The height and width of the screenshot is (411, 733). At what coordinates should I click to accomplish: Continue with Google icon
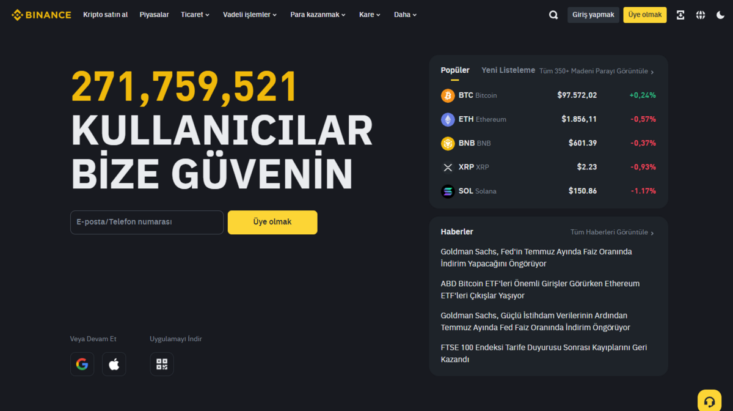point(82,364)
